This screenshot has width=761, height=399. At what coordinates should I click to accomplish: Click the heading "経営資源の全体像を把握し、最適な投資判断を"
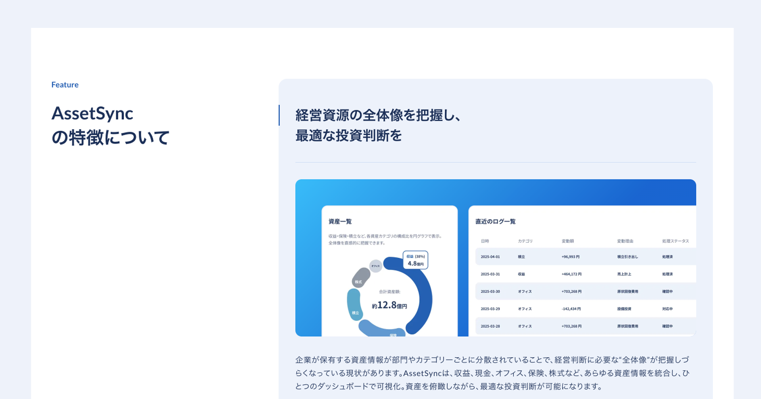click(x=378, y=125)
